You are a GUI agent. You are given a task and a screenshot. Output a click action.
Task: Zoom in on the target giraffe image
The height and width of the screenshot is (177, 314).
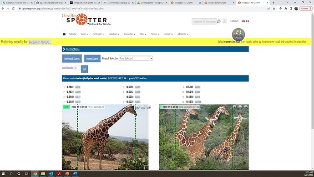coord(137,107)
